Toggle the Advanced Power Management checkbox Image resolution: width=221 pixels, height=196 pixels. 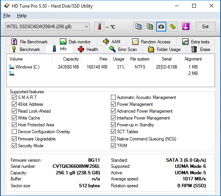point(113,111)
